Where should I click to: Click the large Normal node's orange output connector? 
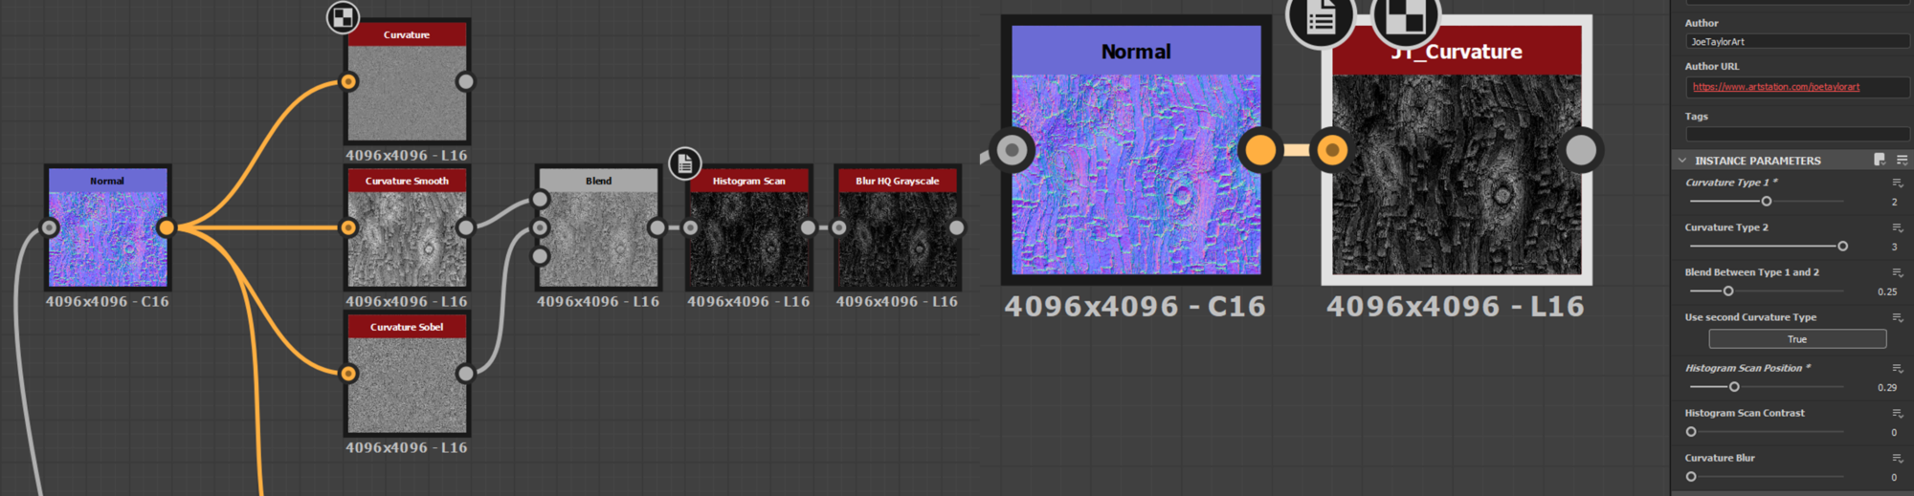coord(1260,150)
